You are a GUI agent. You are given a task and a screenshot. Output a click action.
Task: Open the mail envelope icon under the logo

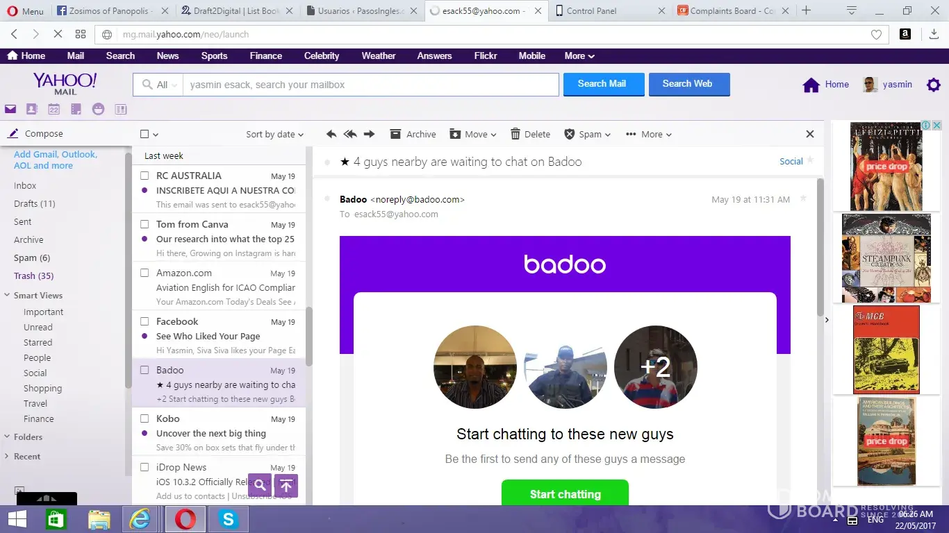10,109
